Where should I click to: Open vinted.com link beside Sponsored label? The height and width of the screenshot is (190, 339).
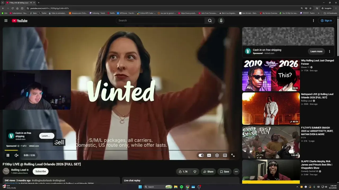pos(34,146)
